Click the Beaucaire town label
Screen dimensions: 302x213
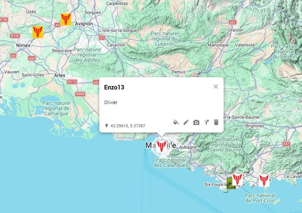tap(62, 51)
